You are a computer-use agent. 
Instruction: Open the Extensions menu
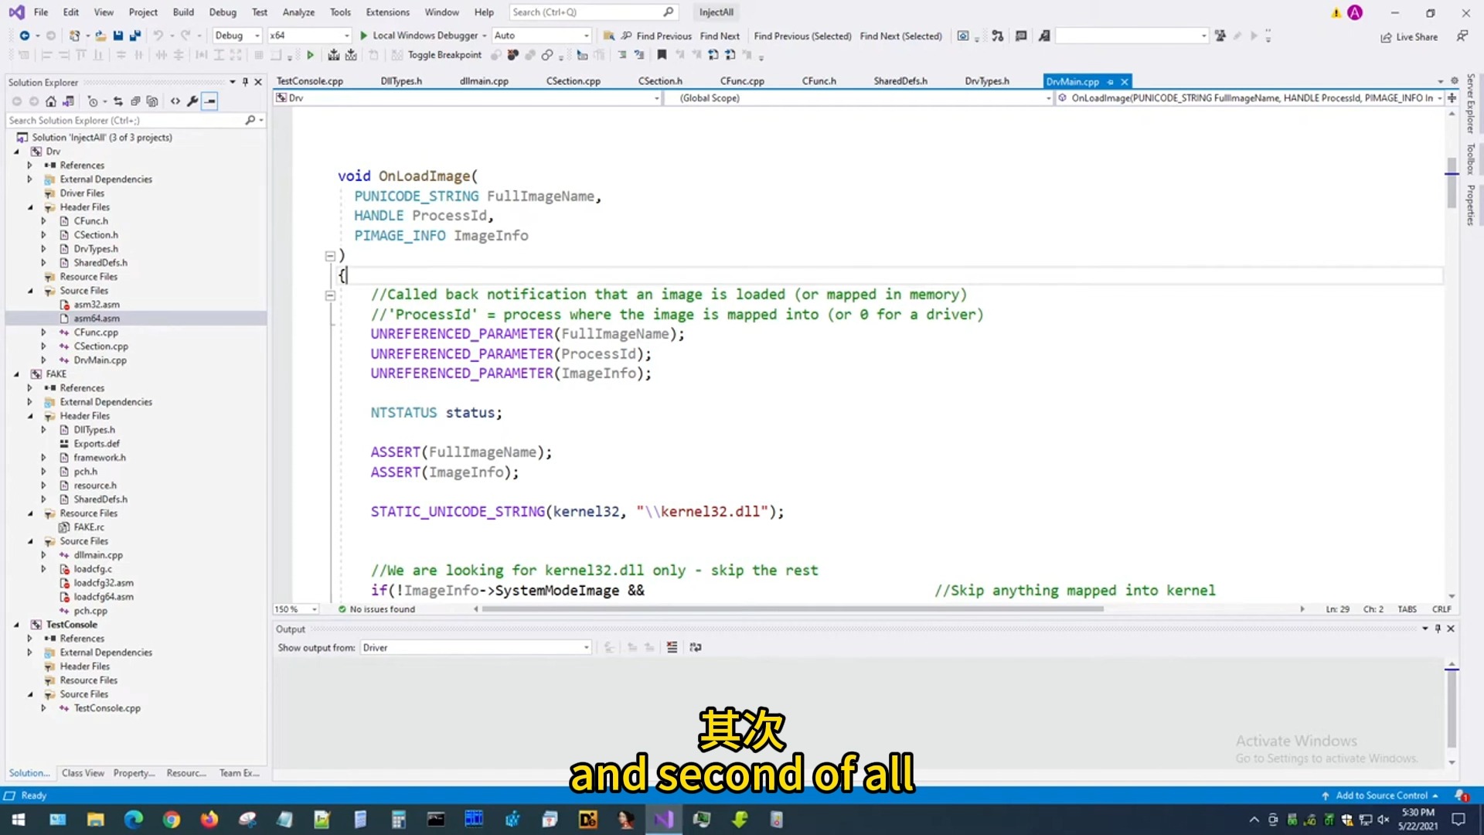click(x=387, y=12)
